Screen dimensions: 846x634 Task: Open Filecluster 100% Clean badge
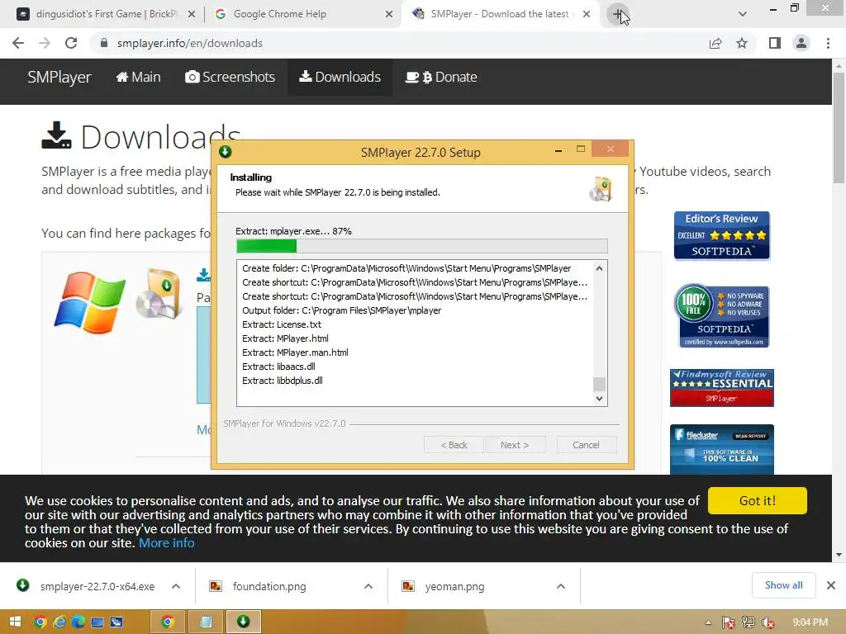722,450
